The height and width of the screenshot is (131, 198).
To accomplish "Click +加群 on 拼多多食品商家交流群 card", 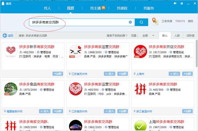I will (58, 111).
